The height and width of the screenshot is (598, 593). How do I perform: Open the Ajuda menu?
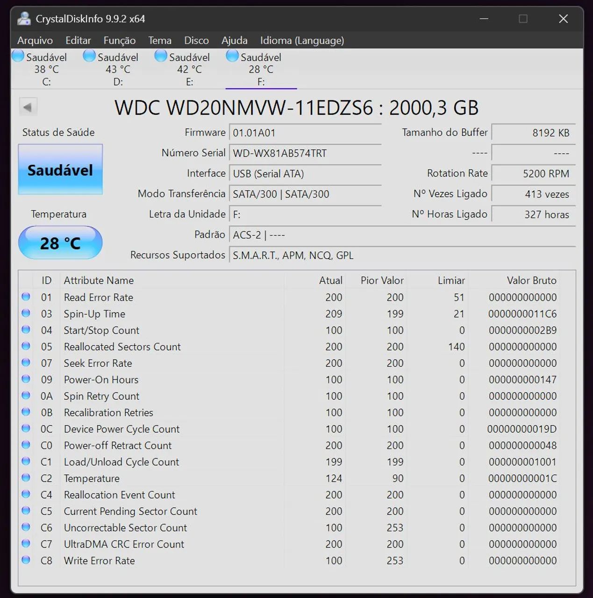click(x=235, y=41)
